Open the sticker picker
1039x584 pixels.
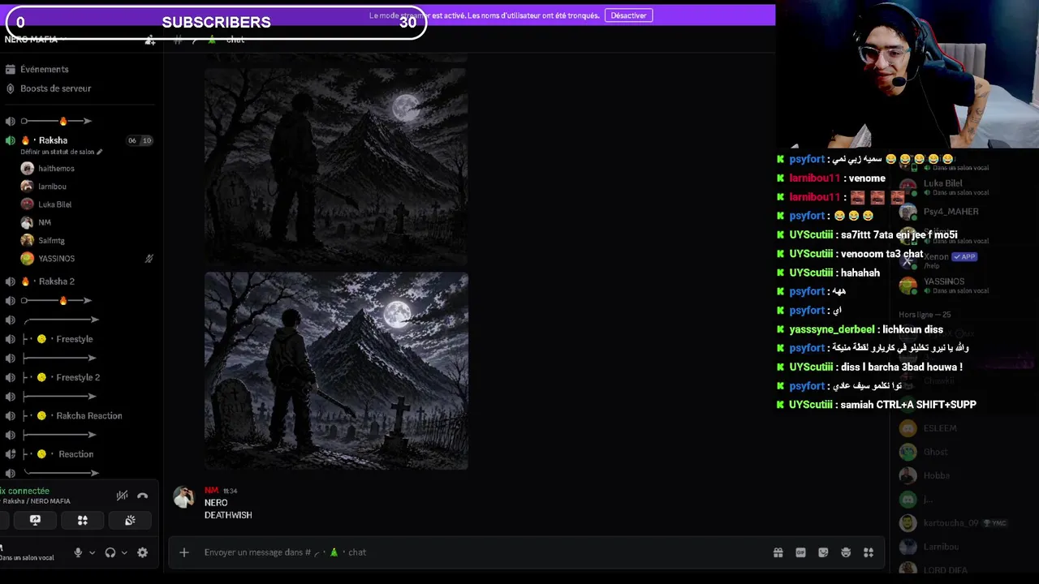(x=823, y=552)
